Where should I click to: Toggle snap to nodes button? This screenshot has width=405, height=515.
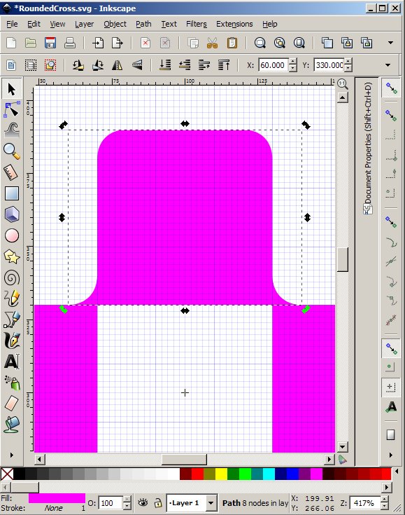pos(391,221)
